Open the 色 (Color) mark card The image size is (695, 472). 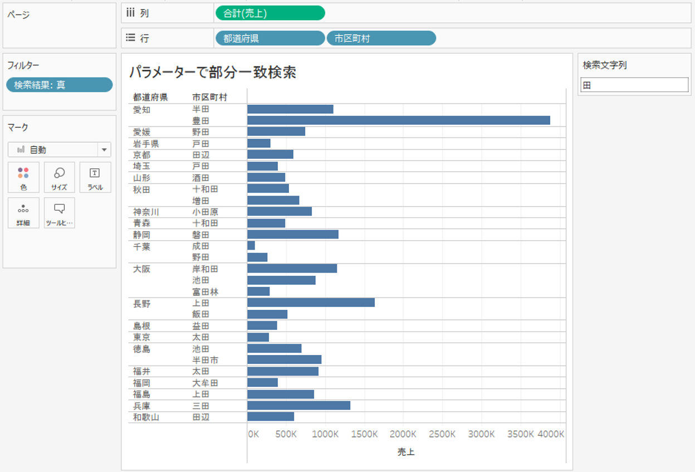pyautogui.click(x=23, y=177)
